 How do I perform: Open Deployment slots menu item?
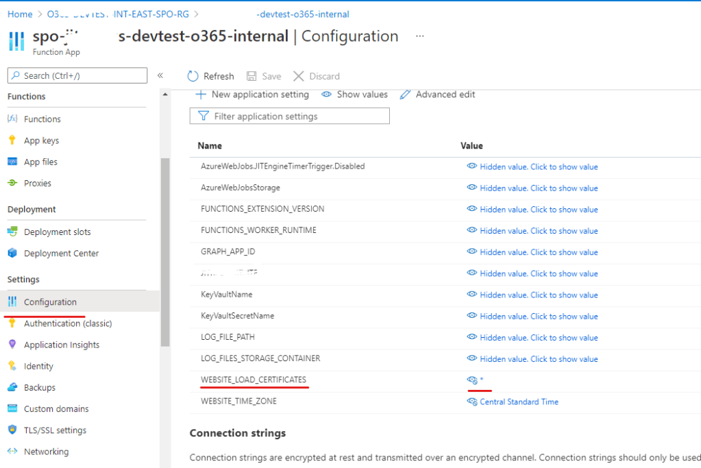(57, 232)
